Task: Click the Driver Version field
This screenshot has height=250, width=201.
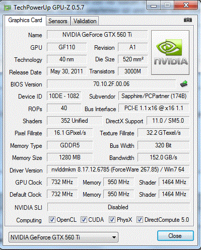Action: pos(118,170)
